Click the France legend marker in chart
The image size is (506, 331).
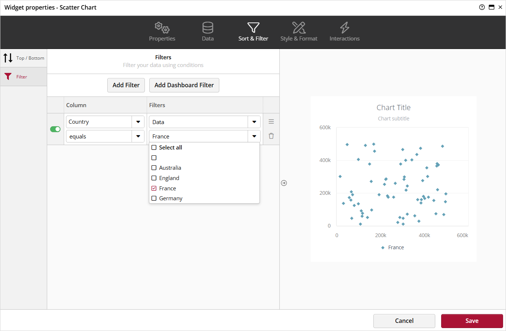click(x=383, y=248)
